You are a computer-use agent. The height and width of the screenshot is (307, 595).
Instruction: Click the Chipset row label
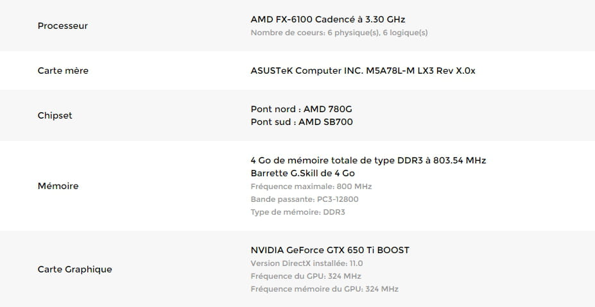pyautogui.click(x=55, y=115)
